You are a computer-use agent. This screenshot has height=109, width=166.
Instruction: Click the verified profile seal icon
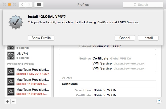[16, 22]
